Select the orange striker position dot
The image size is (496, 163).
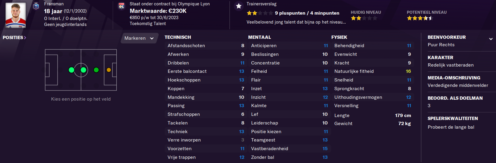(x=109, y=70)
